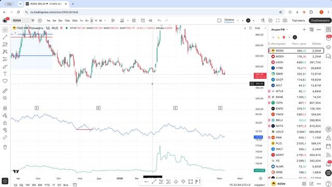
Task: Bookmark this page with browser star icon
Action: pyautogui.click(x=281, y=12)
